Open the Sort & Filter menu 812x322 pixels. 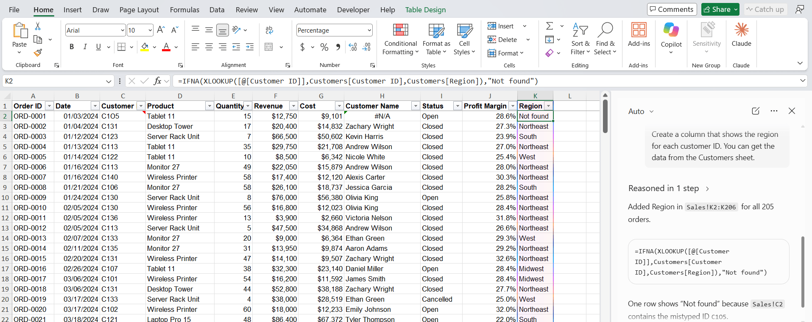click(x=580, y=39)
